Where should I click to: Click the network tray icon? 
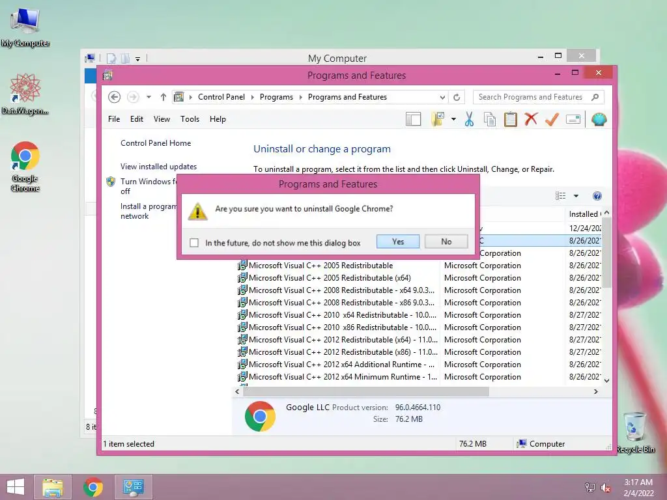point(590,488)
